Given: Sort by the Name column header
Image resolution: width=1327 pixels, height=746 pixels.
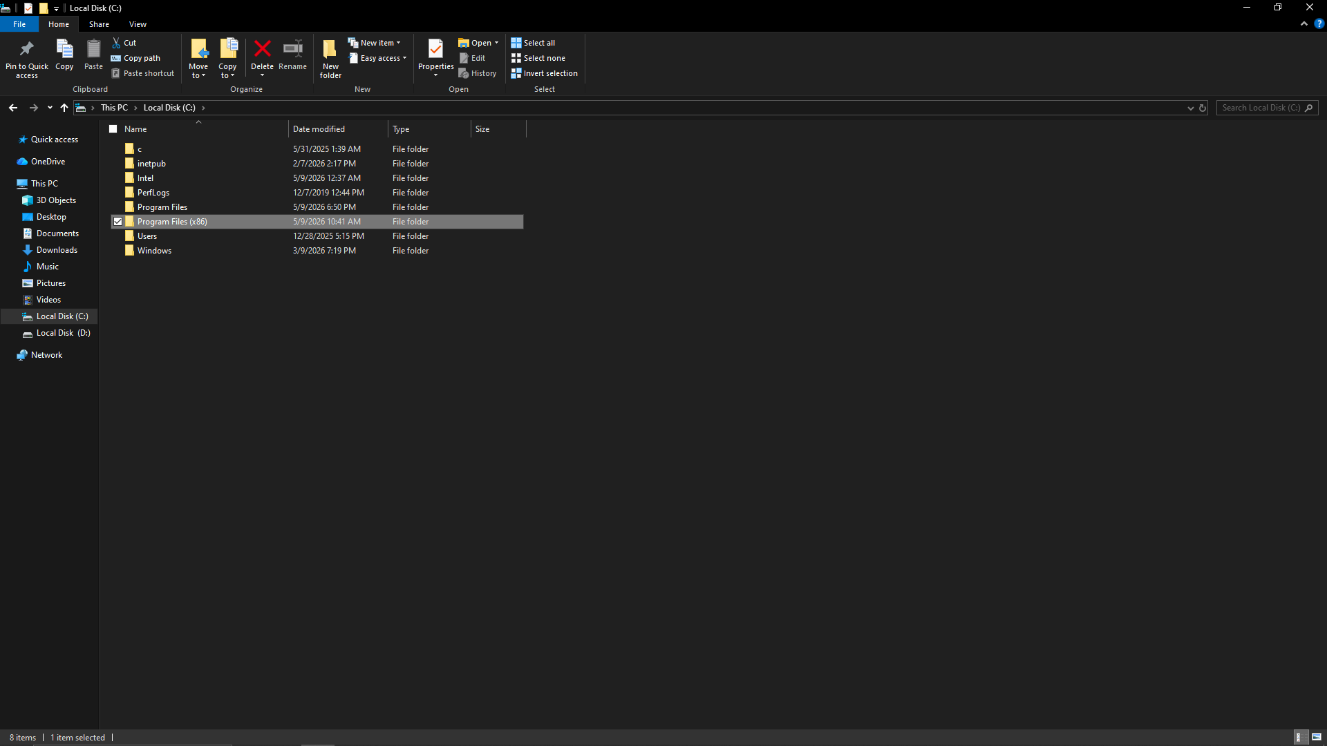Looking at the screenshot, I should coord(199,129).
